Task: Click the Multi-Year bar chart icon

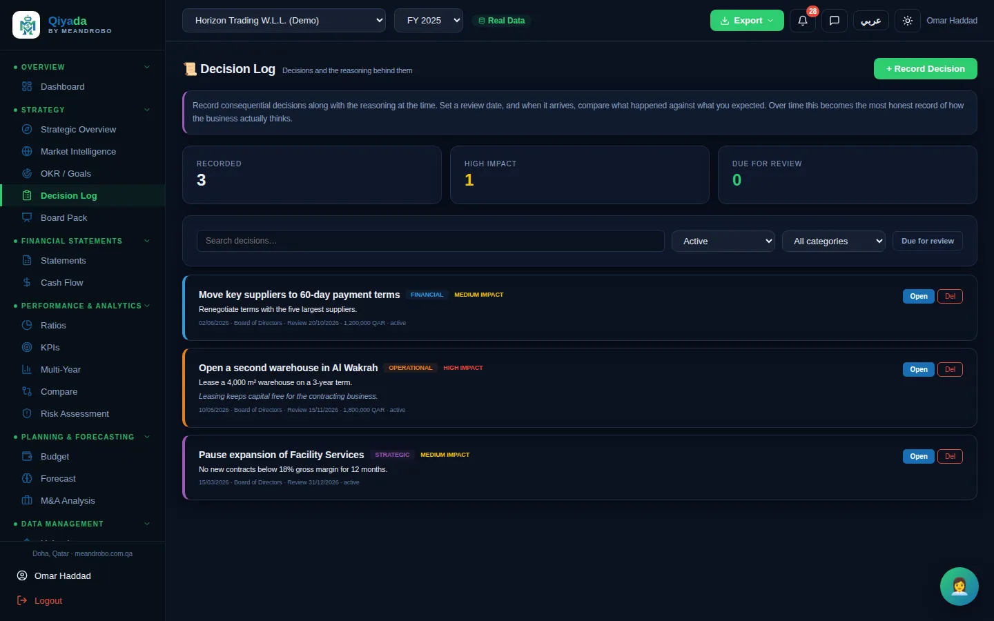Action: pos(27,369)
